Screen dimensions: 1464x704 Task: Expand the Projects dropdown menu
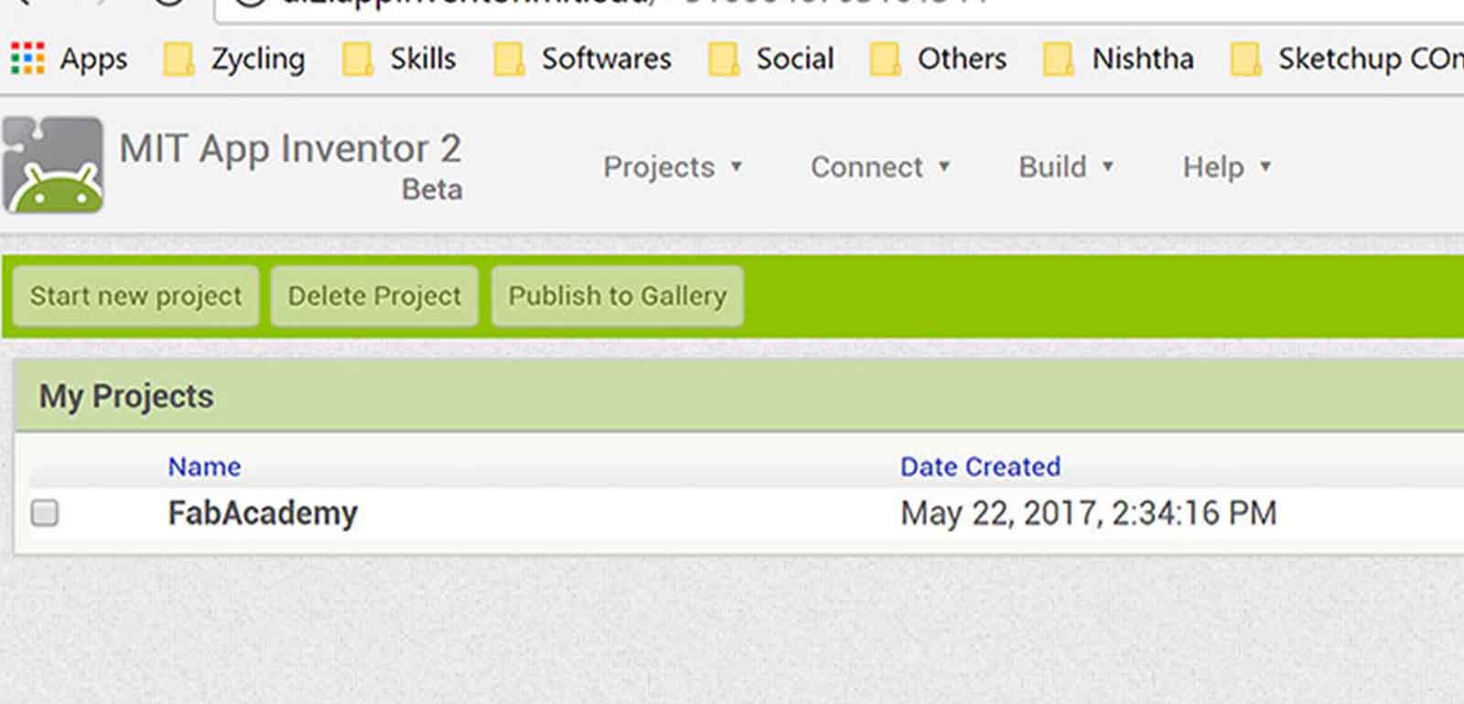673,167
